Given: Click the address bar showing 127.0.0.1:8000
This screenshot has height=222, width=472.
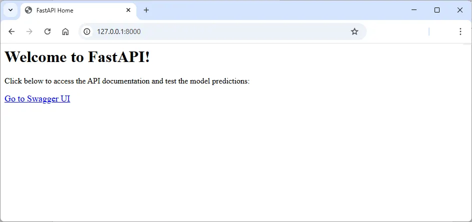Looking at the screenshot, I should 222,31.
